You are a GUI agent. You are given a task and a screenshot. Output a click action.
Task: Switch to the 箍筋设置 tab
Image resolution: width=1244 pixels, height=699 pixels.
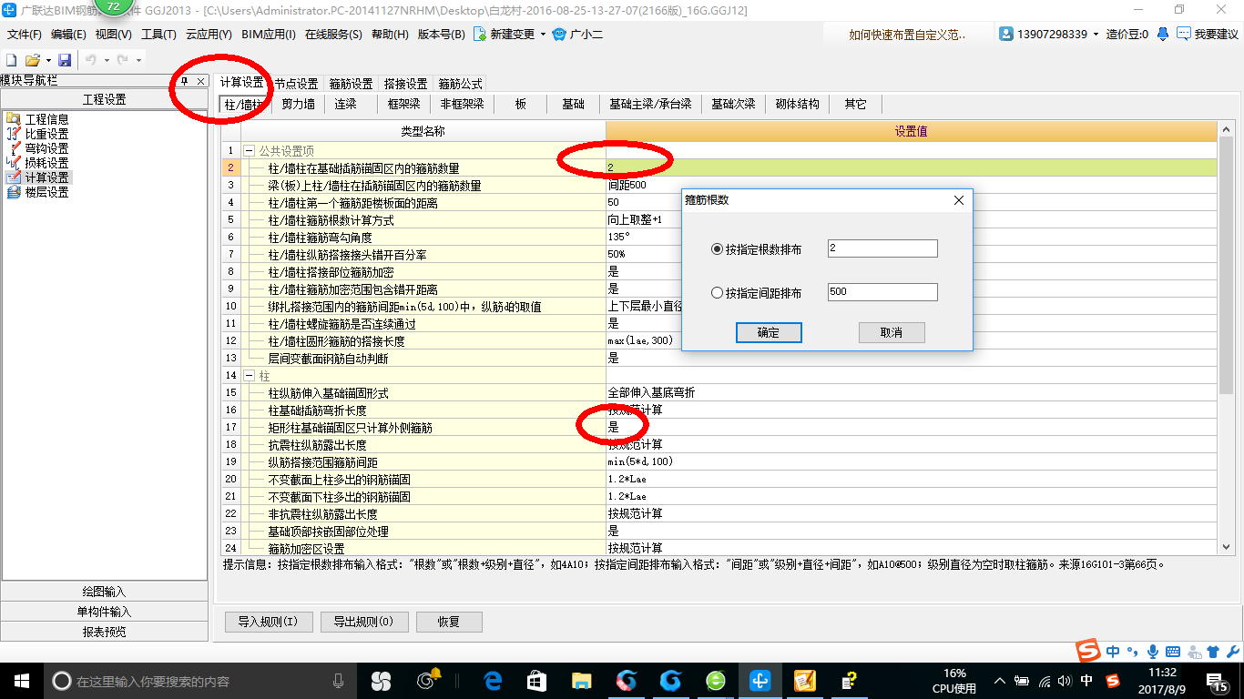click(x=351, y=83)
